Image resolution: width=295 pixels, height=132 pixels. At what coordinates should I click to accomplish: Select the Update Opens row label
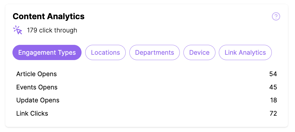click(x=38, y=100)
